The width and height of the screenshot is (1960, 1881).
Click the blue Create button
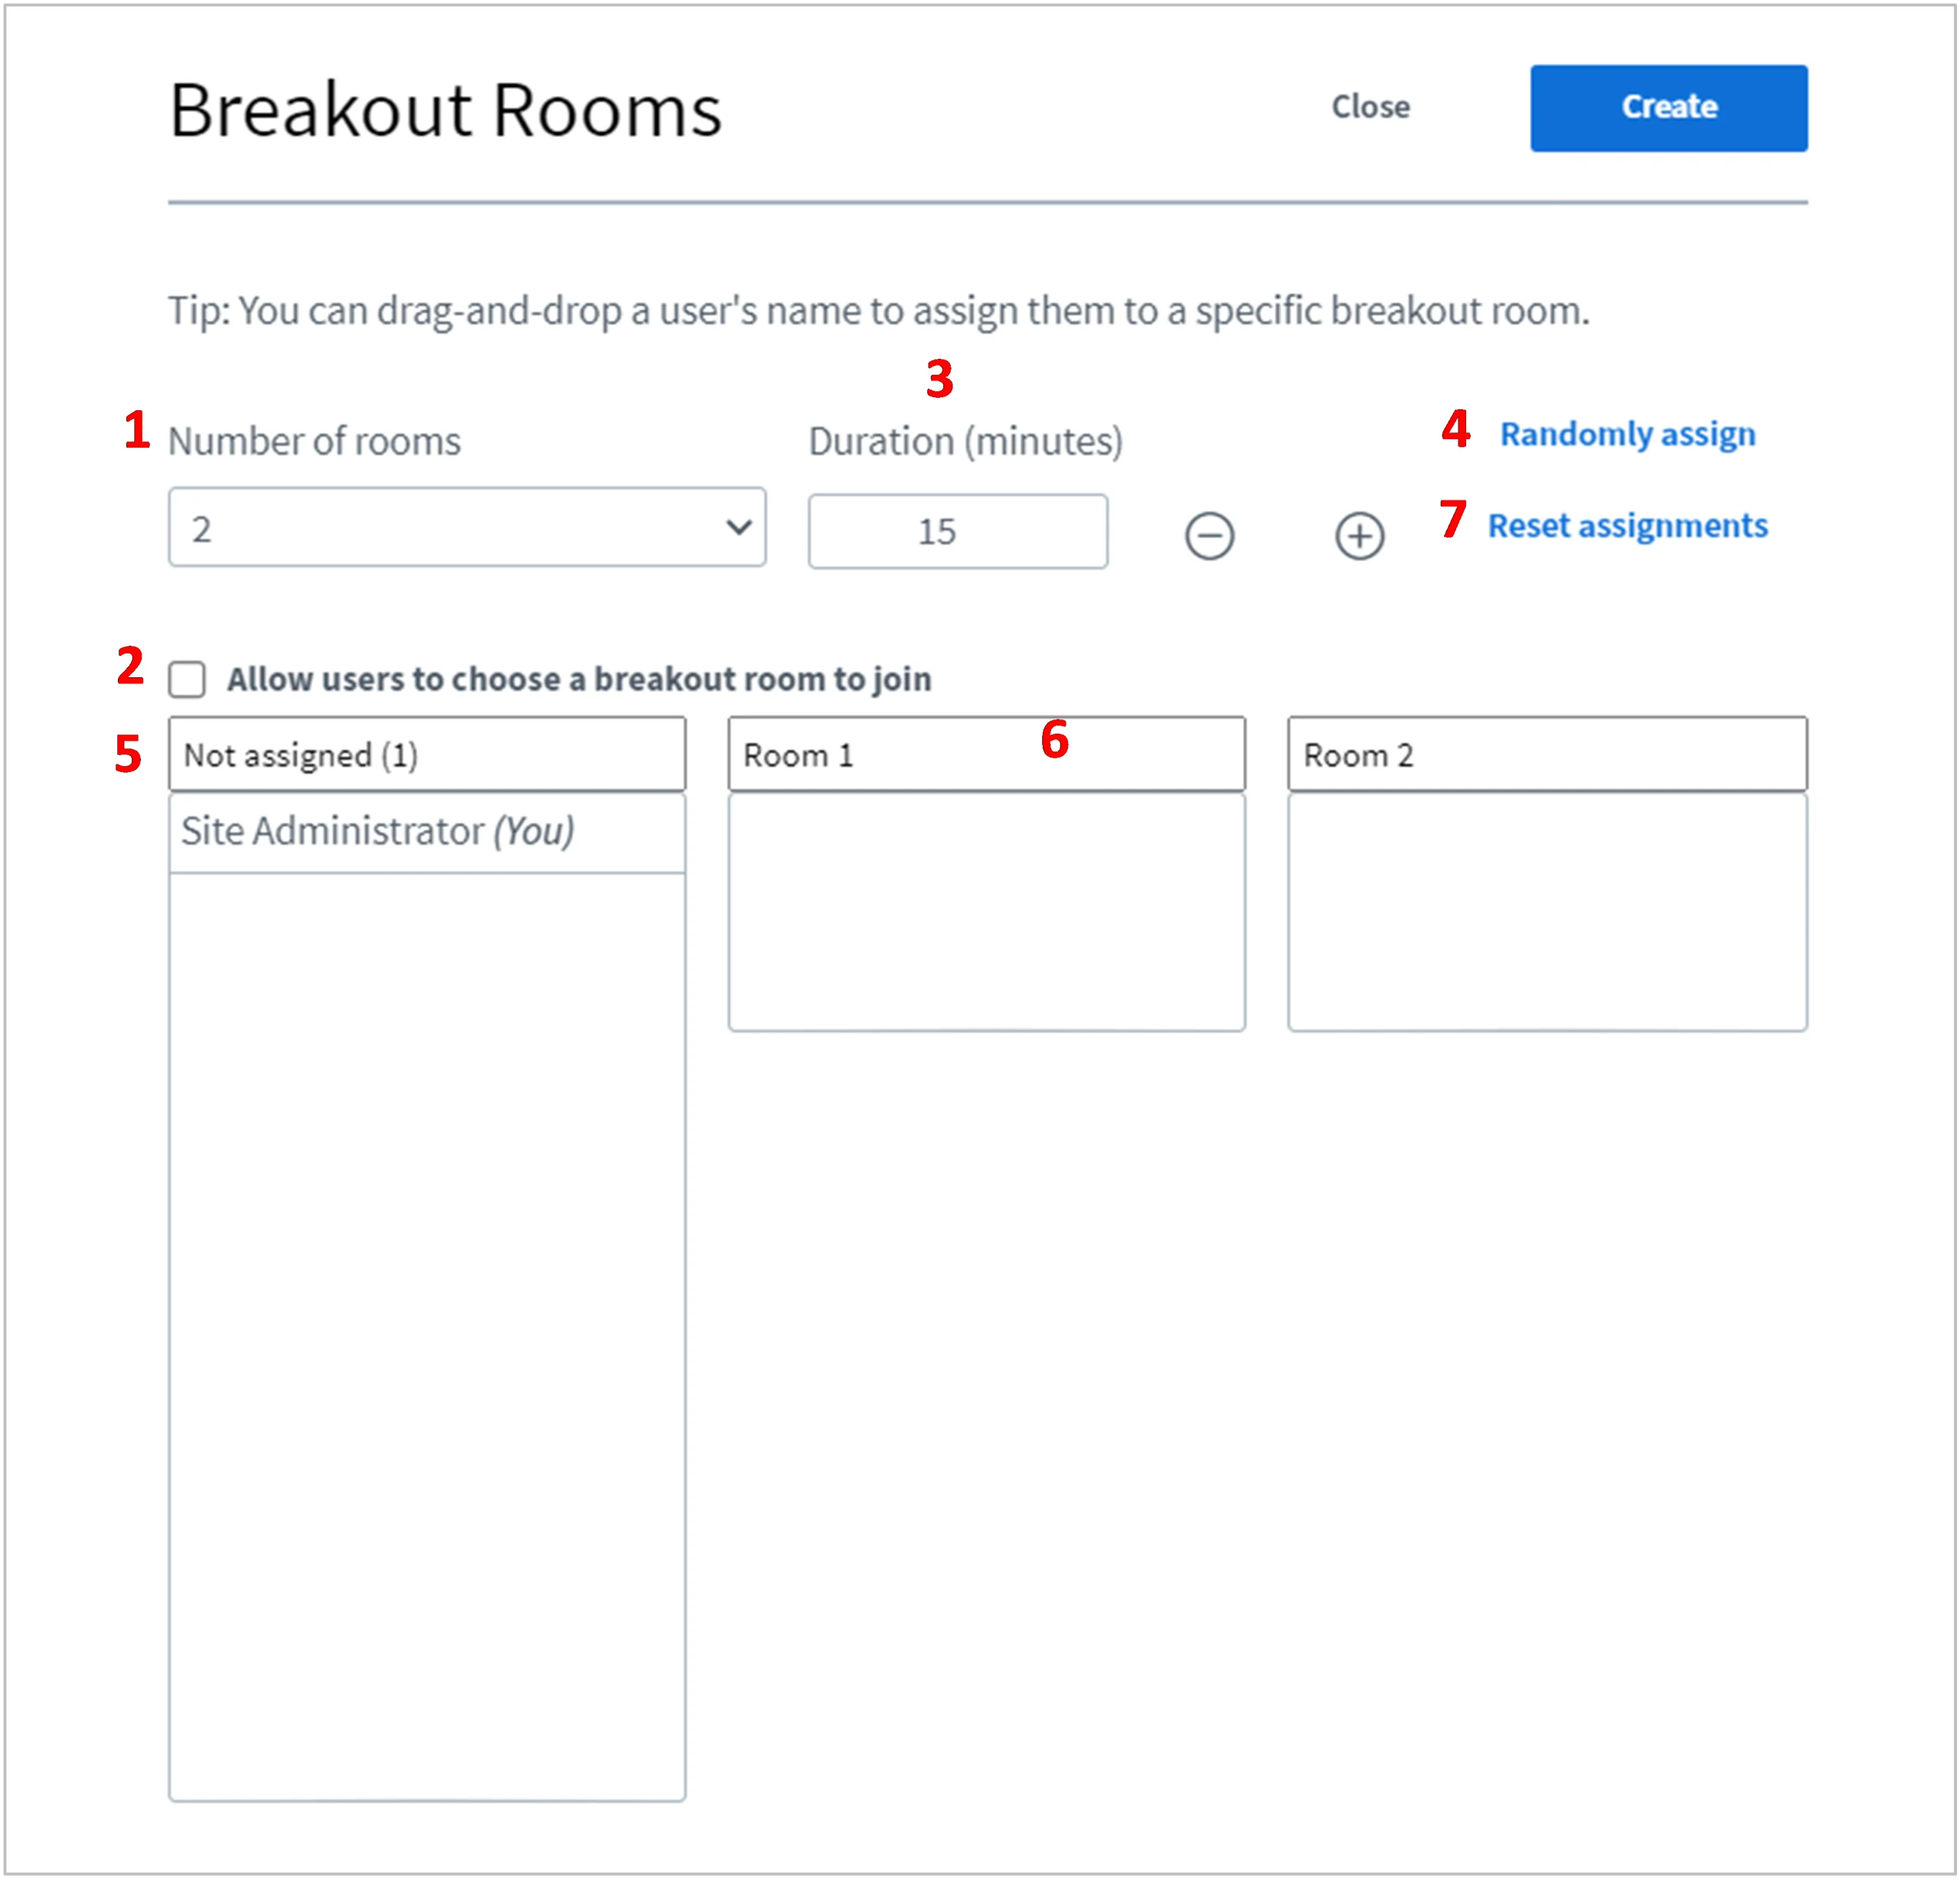tap(1668, 108)
